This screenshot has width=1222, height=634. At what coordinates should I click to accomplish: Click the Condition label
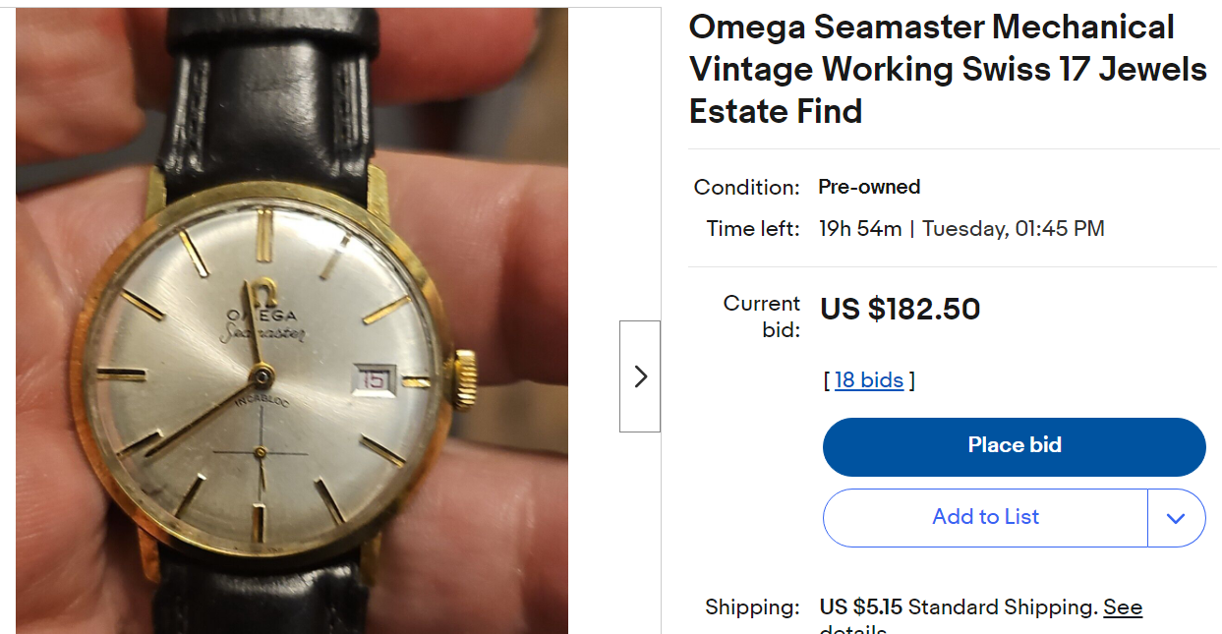[746, 187]
